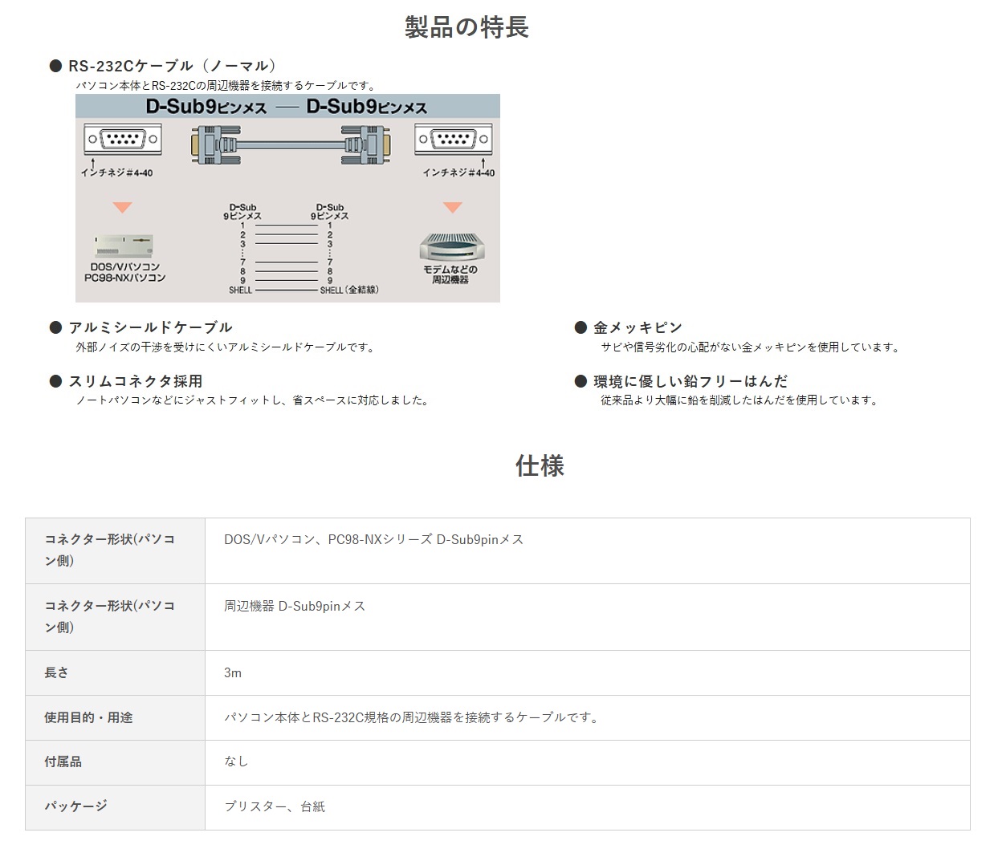
Task: Click the 'スリムコネクタ採用' feature title
Action: 136,381
